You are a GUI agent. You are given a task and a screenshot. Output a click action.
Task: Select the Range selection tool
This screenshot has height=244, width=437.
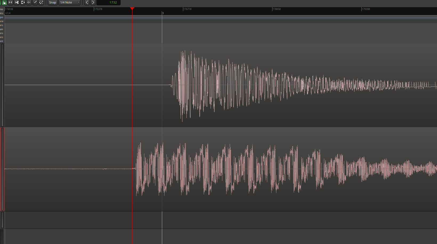tap(10, 2)
